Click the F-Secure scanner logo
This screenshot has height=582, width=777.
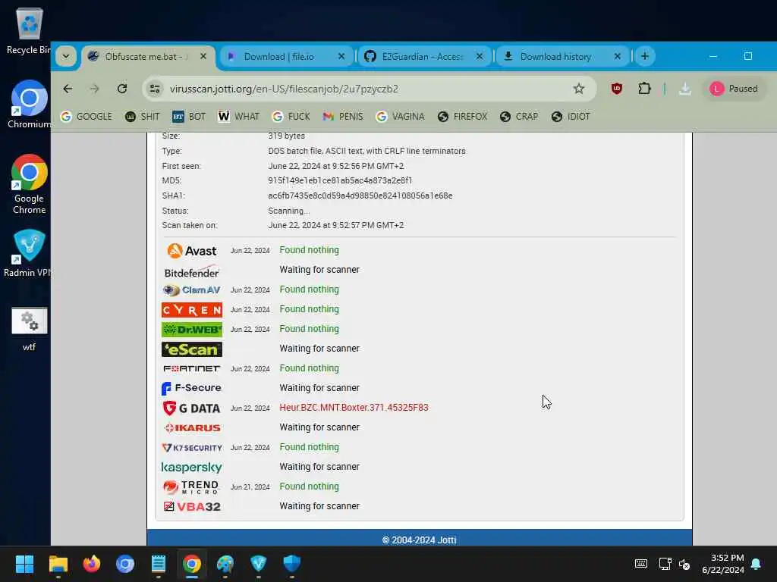tap(191, 388)
